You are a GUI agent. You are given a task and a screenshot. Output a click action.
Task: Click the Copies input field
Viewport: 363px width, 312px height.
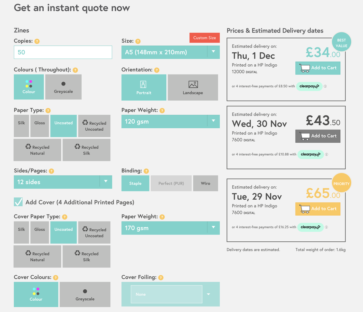(63, 52)
